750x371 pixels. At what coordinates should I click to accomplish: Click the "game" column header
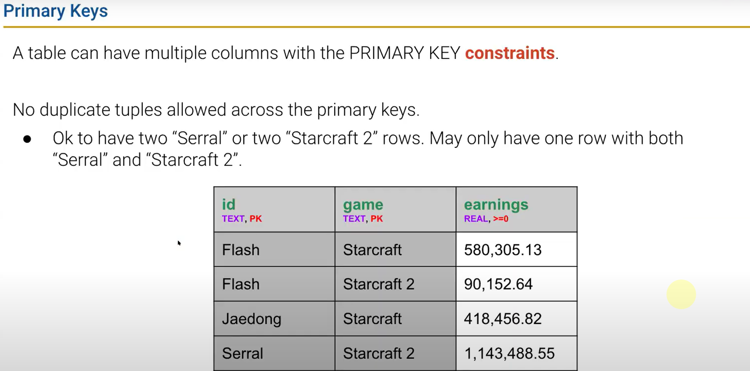coord(363,204)
